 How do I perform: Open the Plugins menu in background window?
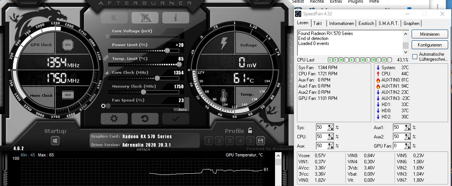pos(356,2)
